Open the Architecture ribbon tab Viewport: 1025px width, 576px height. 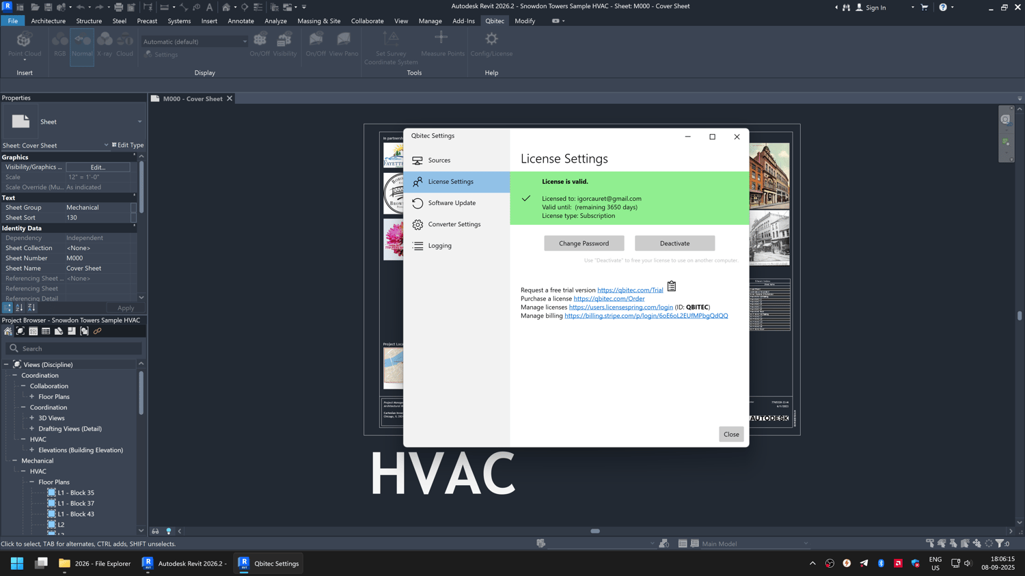pos(48,21)
